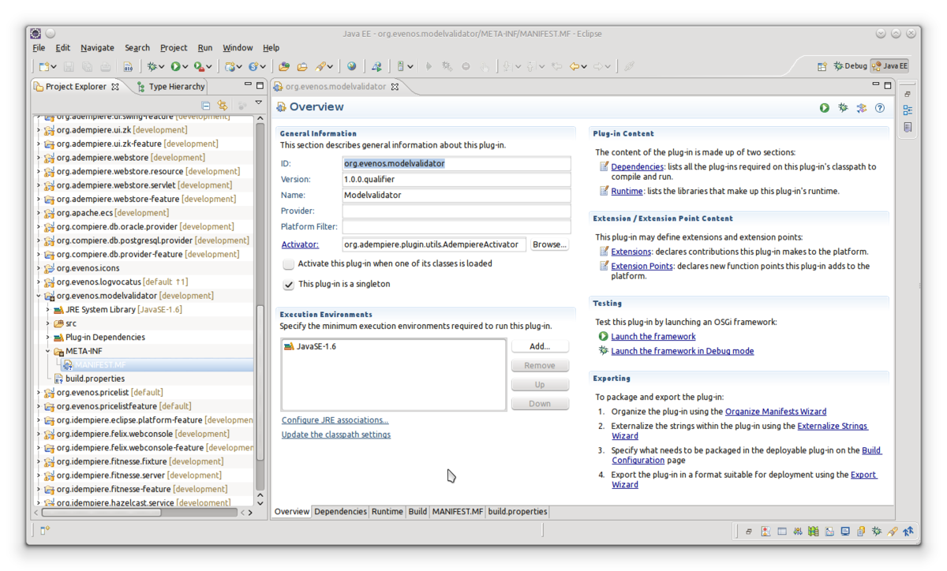This screenshot has width=947, height=571.
Task: Click the web browser globe toolbar icon
Action: coord(351,67)
